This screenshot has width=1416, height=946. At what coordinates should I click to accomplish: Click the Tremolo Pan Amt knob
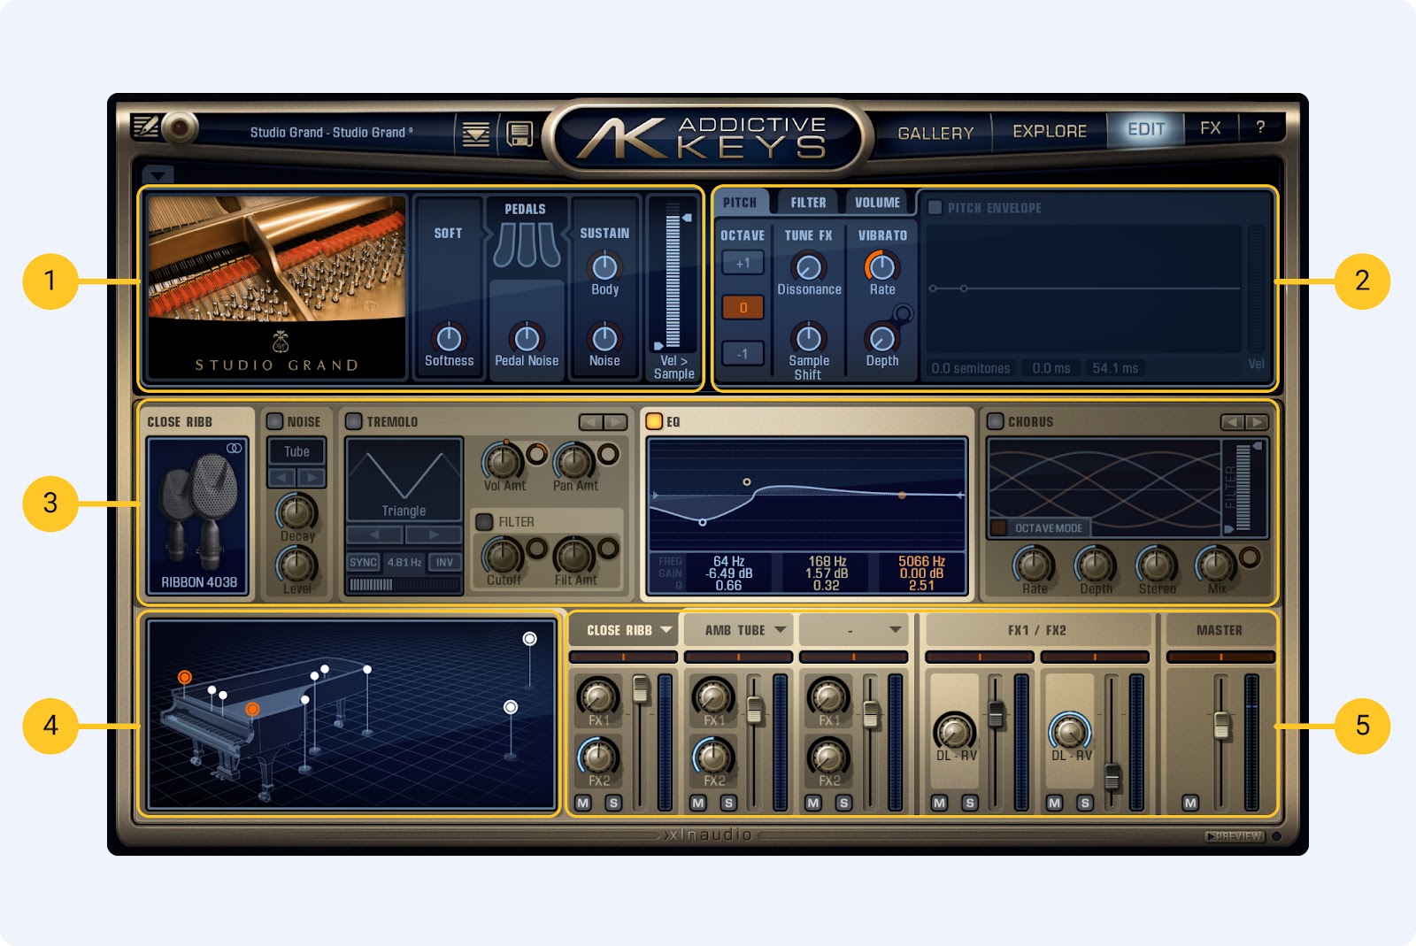click(x=574, y=460)
